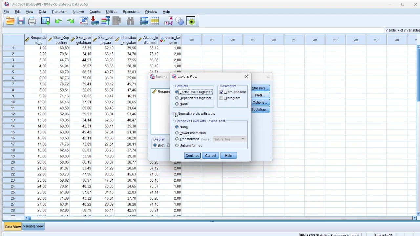Click Continue in Explore: Plots dialog
420x236 pixels.
(192, 156)
